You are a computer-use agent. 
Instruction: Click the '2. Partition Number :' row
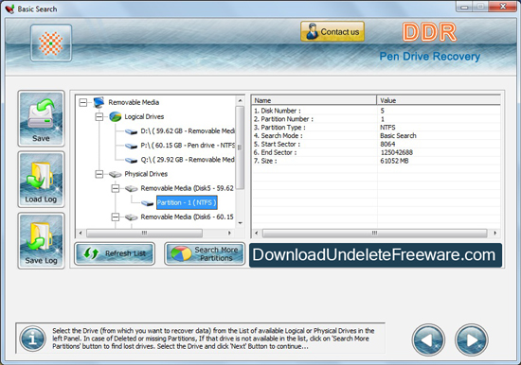point(376,119)
